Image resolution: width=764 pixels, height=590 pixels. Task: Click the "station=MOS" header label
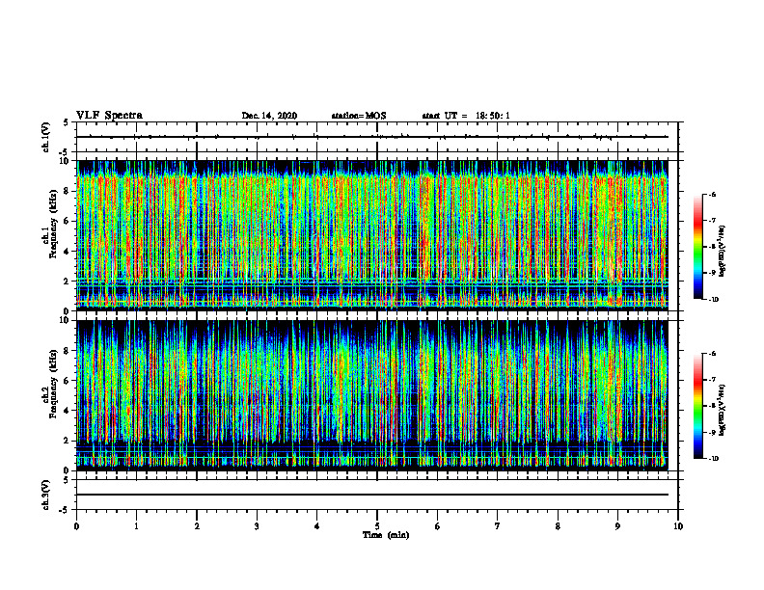359,116
